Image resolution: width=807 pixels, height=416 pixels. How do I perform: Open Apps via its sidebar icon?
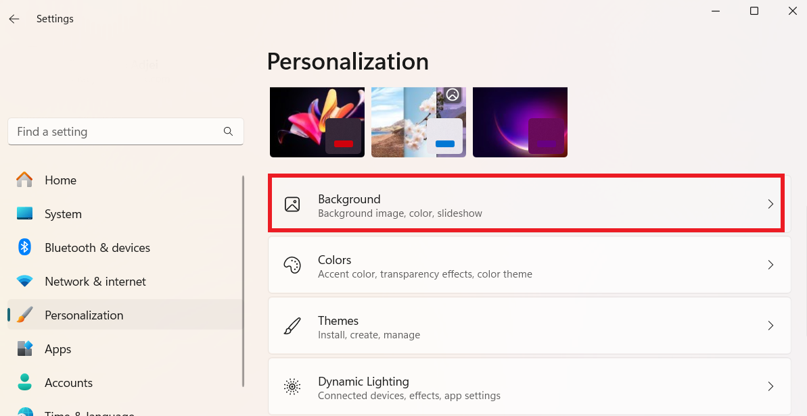click(24, 348)
